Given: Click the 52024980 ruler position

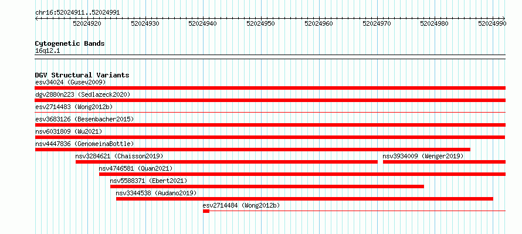Looking at the screenshot, I should 435,23.
